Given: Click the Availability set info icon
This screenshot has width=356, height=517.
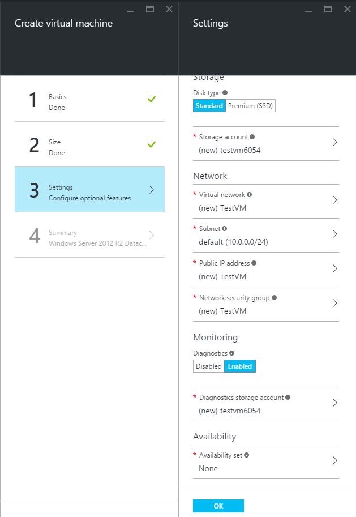Looking at the screenshot, I should pos(247,455).
